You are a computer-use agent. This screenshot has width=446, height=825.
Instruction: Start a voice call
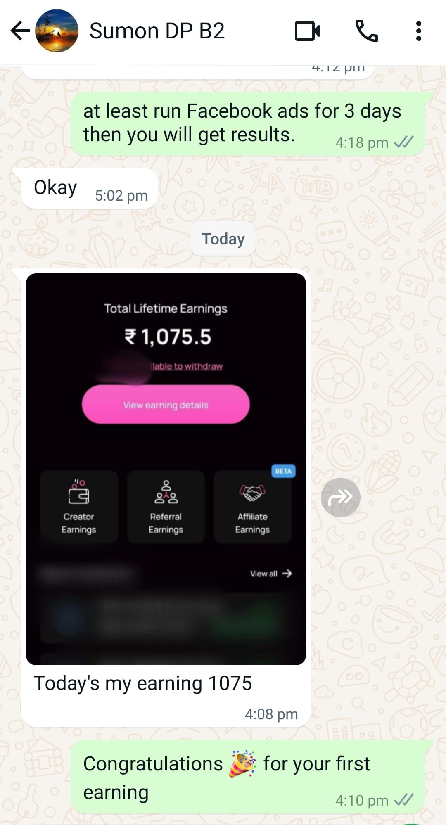point(366,31)
